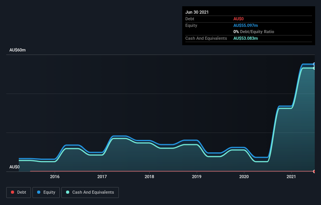Click the blue Equity legend dot
Viewport: 321px width, 205px height.
pos(39,192)
